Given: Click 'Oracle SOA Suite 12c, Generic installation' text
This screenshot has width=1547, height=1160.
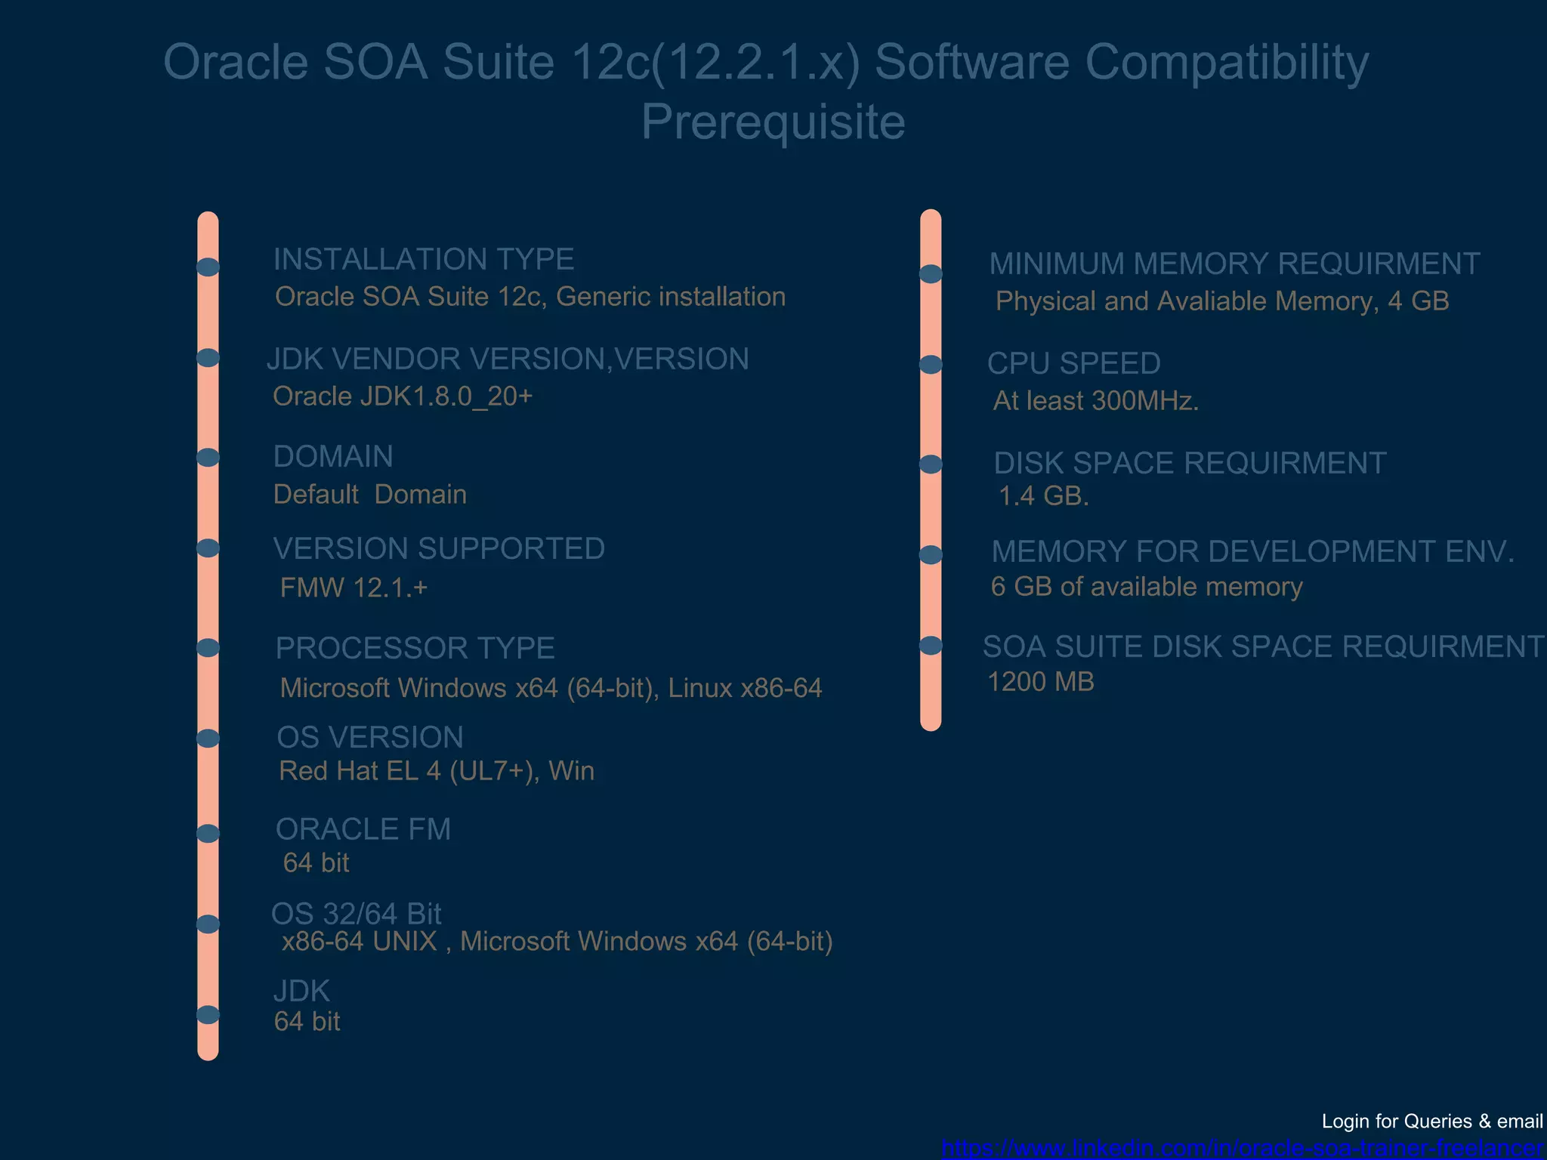Looking at the screenshot, I should click(530, 297).
